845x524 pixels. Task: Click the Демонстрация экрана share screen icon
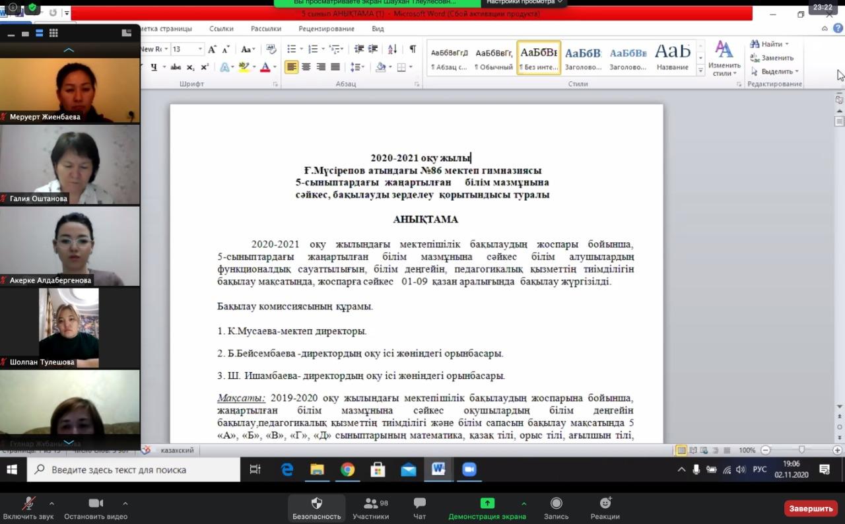click(487, 504)
